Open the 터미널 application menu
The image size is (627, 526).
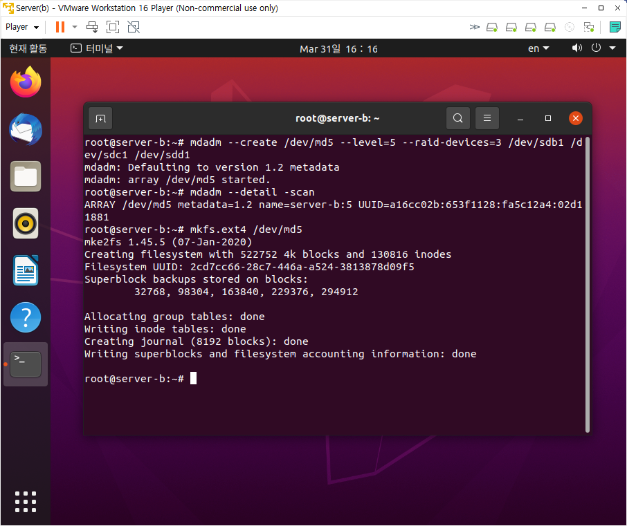96,48
